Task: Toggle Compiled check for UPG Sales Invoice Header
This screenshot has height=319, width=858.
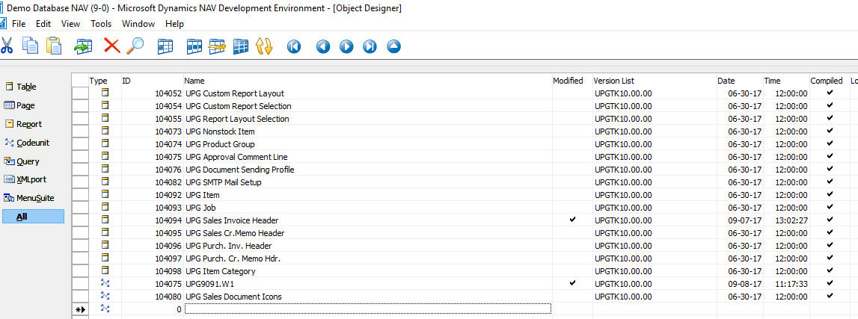Action: click(830, 220)
